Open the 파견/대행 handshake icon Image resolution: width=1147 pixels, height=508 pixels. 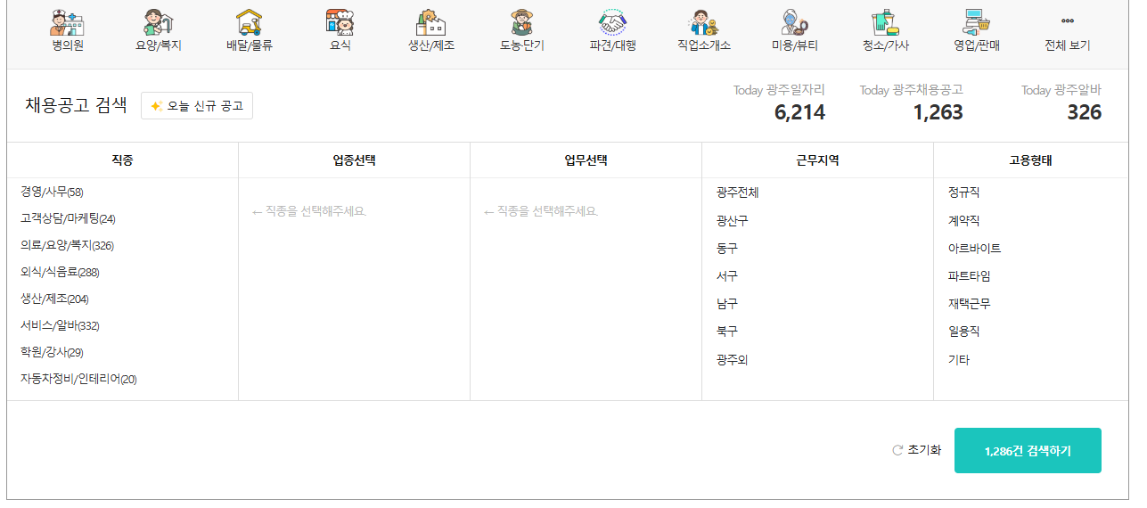point(613,22)
